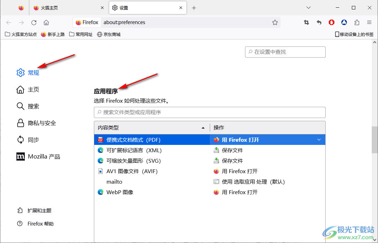Click the blue account avatar extension icon
The width and height of the screenshot is (378, 243).
(344, 22)
